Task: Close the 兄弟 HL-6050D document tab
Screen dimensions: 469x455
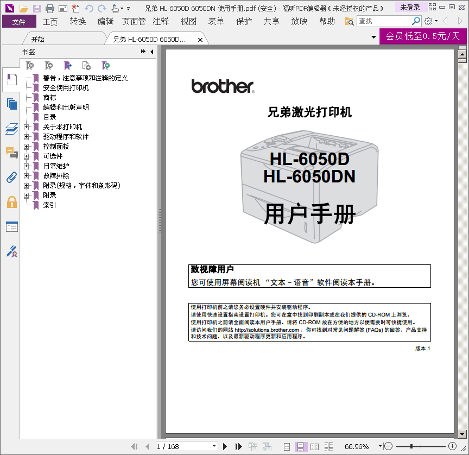Action: click(200, 40)
